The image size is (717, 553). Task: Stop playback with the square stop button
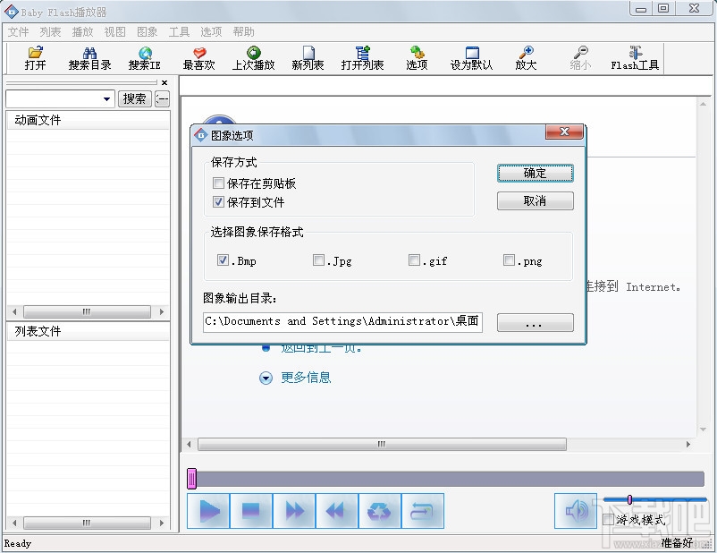[x=251, y=510]
